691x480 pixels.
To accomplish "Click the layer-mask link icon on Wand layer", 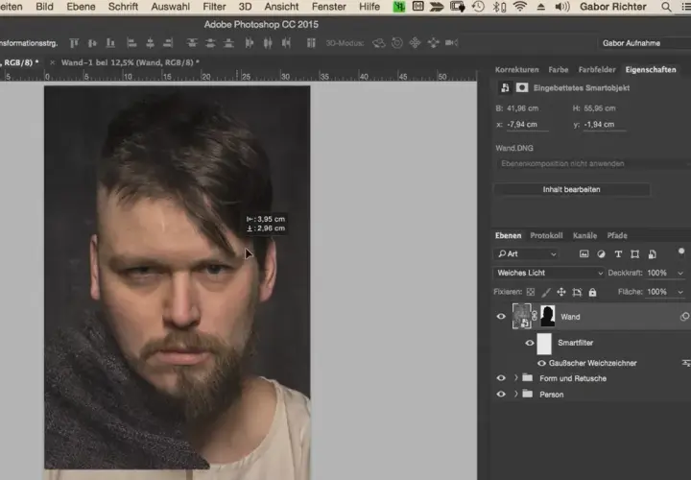I will (x=535, y=316).
